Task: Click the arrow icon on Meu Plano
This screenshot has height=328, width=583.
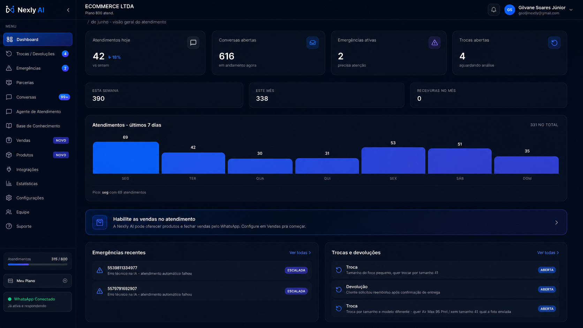Action: tap(65, 281)
